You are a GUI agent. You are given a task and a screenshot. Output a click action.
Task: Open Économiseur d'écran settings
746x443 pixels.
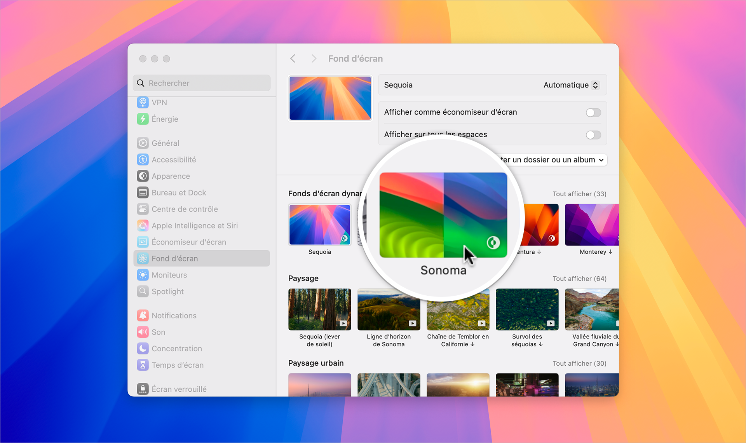pyautogui.click(x=189, y=242)
